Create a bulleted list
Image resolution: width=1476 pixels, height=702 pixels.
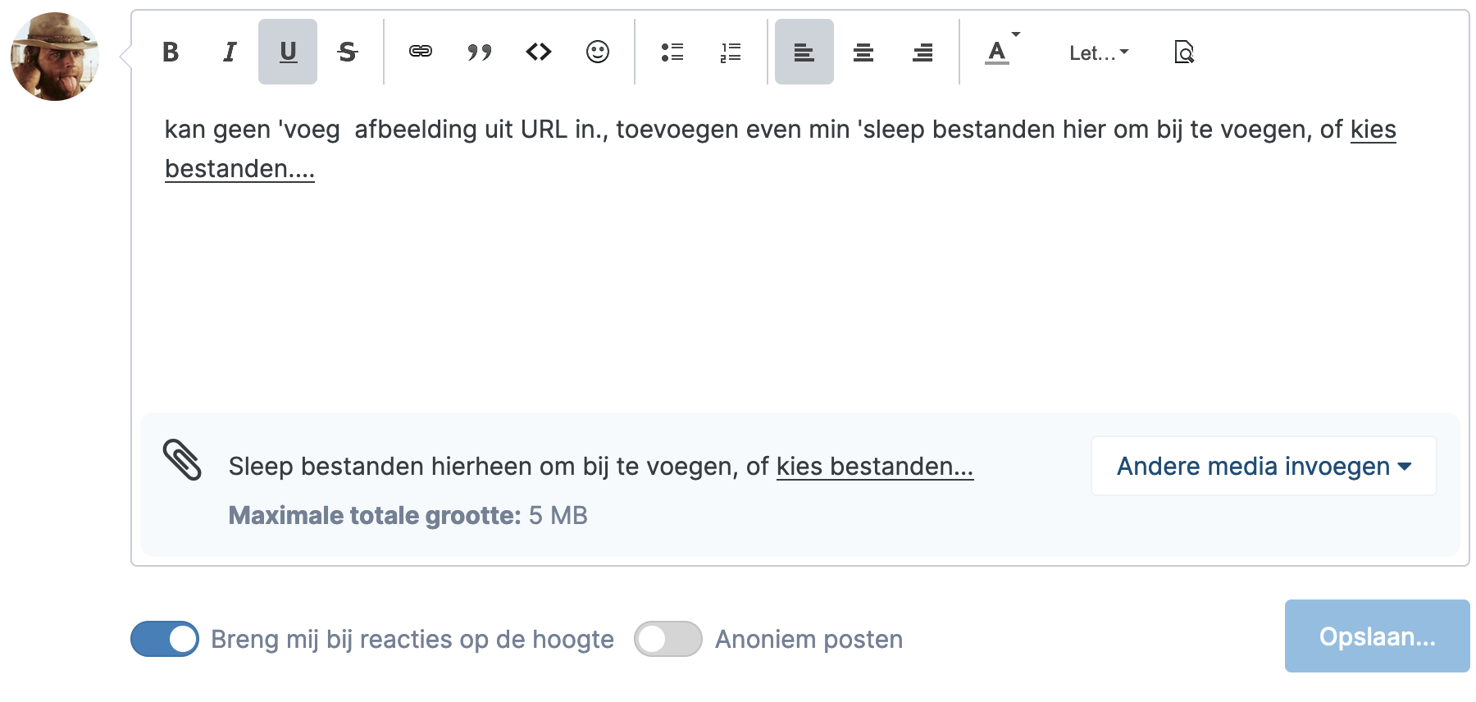click(x=672, y=52)
